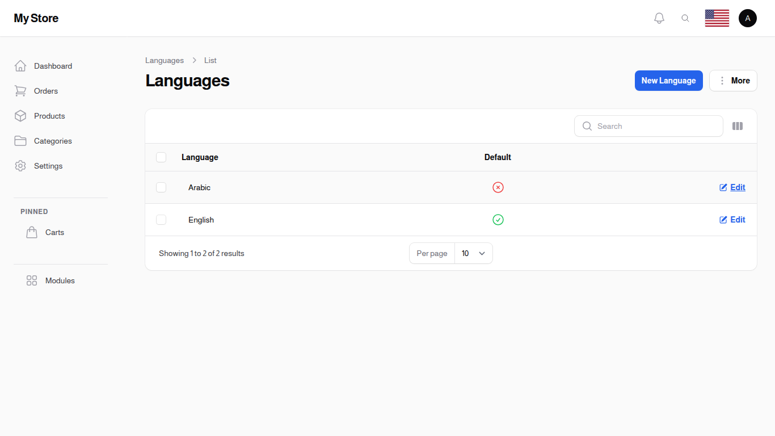The image size is (775, 436).
Task: Open the account avatar menu
Action: click(747, 18)
